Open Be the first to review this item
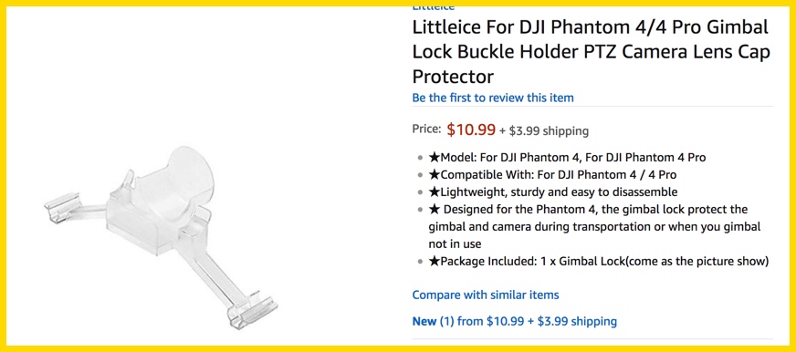Screen dimensions: 796x352 coord(493,98)
